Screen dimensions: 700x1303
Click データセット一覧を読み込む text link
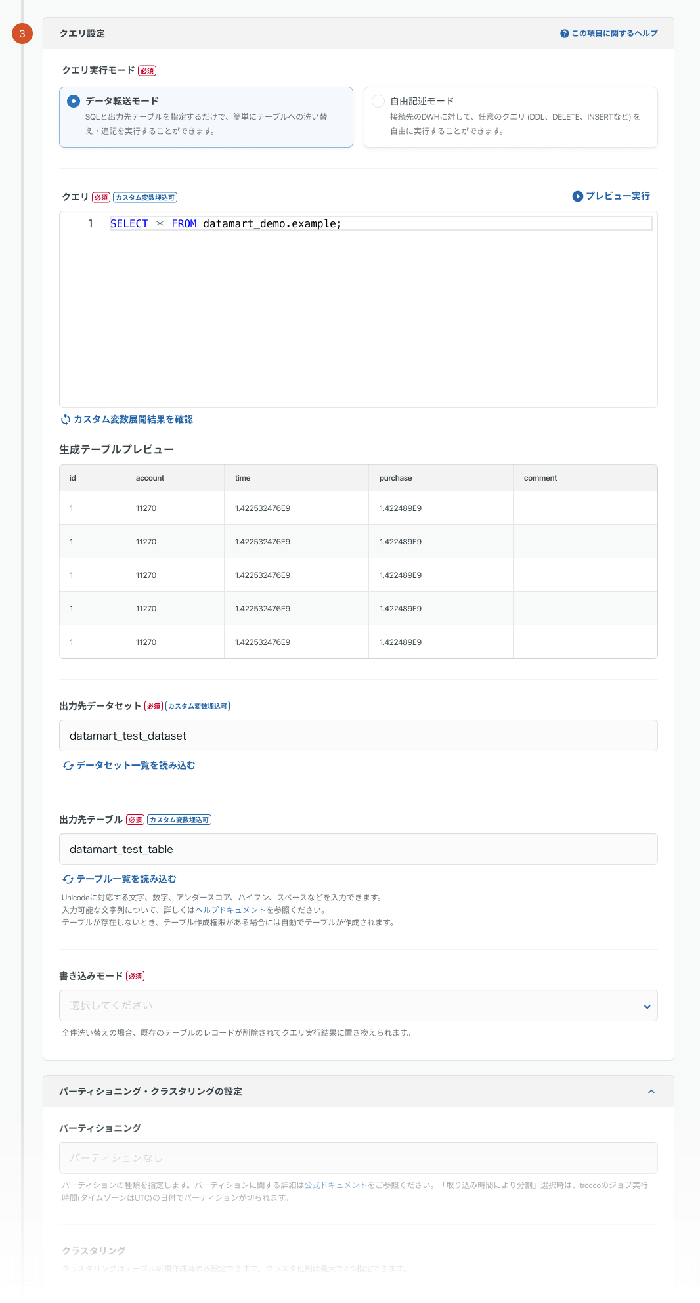coord(135,766)
